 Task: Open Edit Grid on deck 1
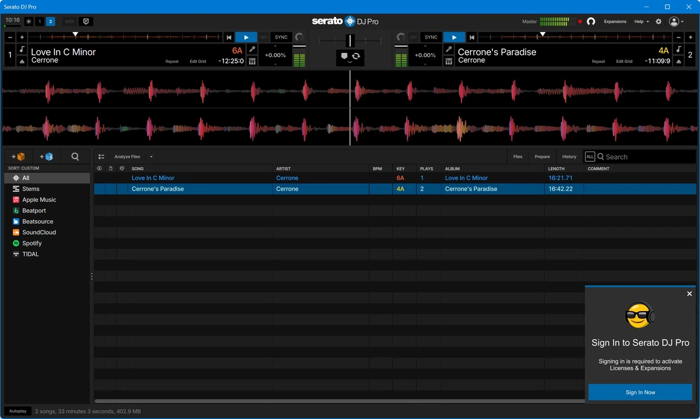click(198, 61)
